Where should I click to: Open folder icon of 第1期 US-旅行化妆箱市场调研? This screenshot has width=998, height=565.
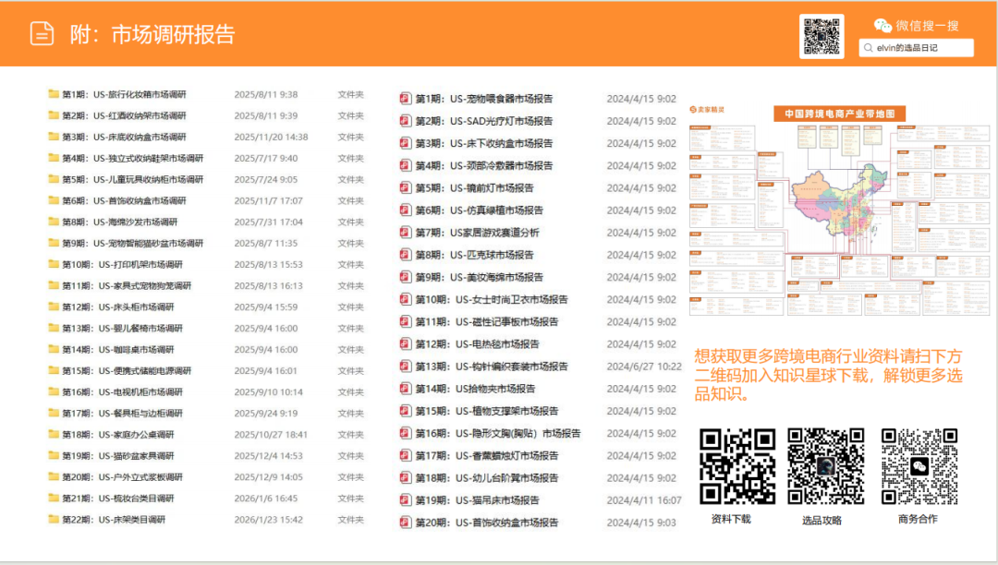[54, 92]
